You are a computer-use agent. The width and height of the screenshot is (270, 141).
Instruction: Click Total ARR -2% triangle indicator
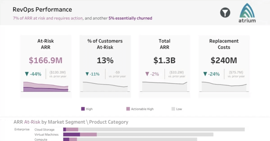(x=147, y=74)
